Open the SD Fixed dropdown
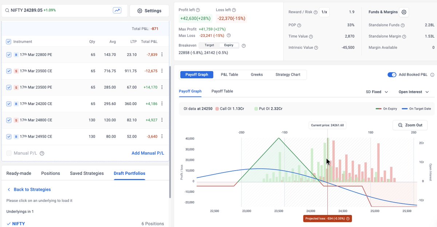437x227 pixels. (377, 92)
